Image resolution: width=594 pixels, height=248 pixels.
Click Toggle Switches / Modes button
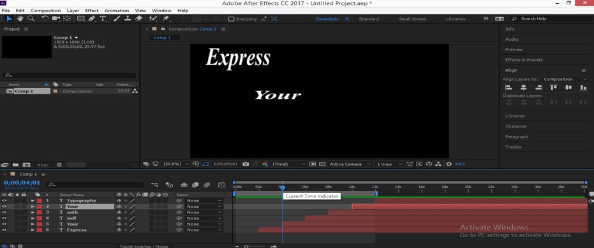(144, 246)
